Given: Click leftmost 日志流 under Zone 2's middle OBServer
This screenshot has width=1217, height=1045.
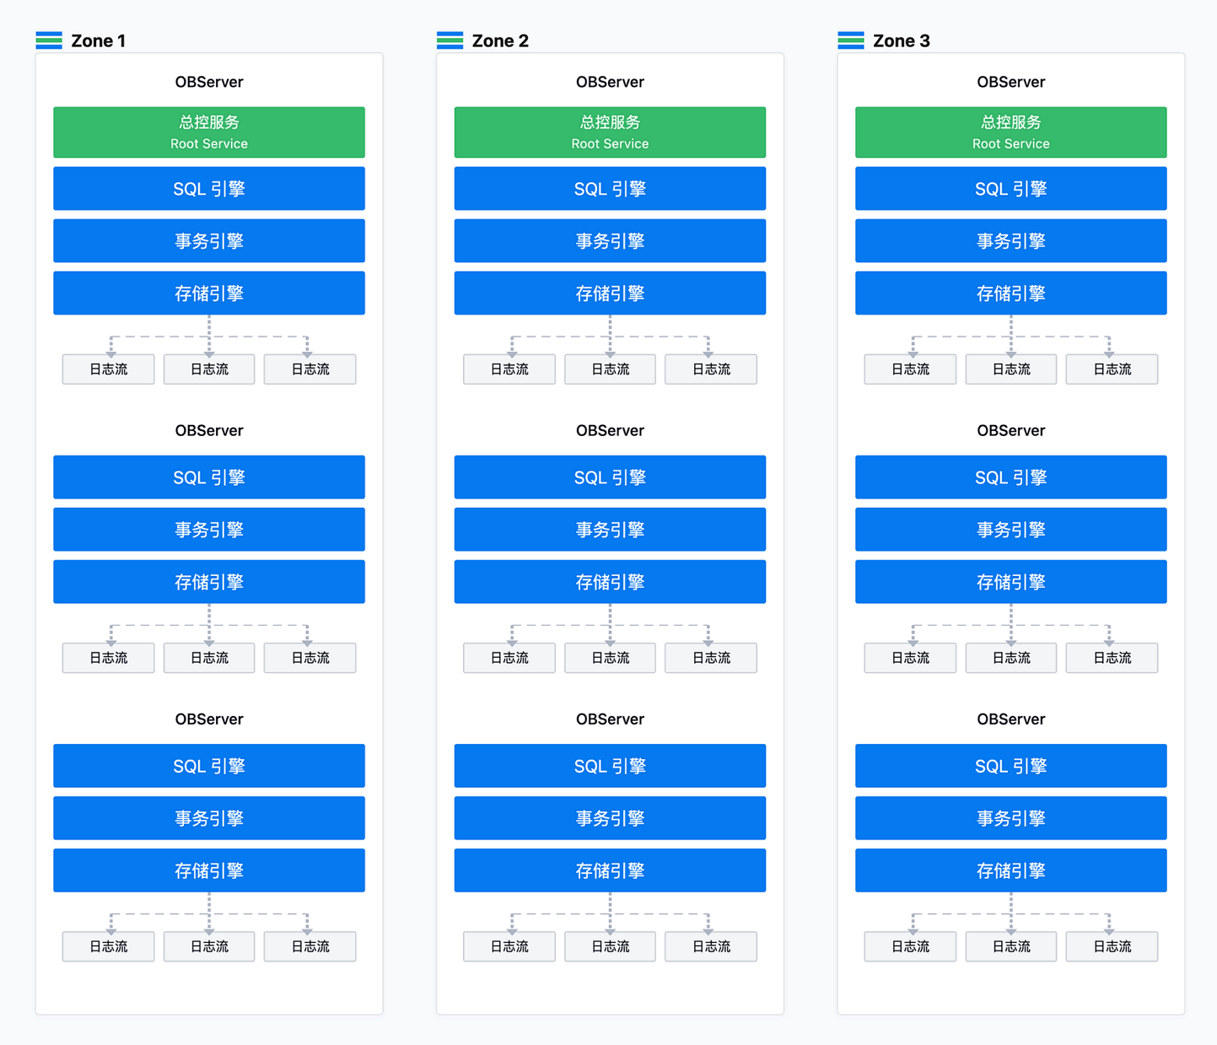Looking at the screenshot, I should click(509, 658).
